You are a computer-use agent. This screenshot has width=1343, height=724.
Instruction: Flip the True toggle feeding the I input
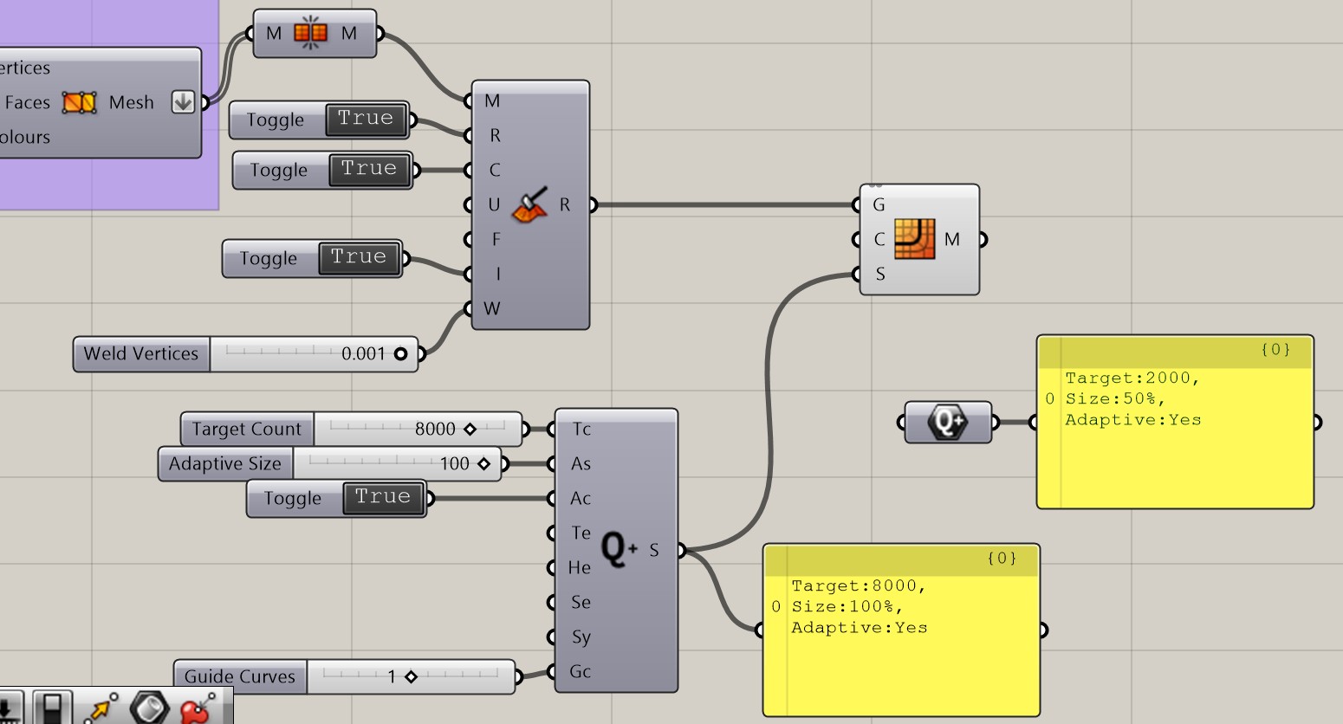pyautogui.click(x=359, y=256)
